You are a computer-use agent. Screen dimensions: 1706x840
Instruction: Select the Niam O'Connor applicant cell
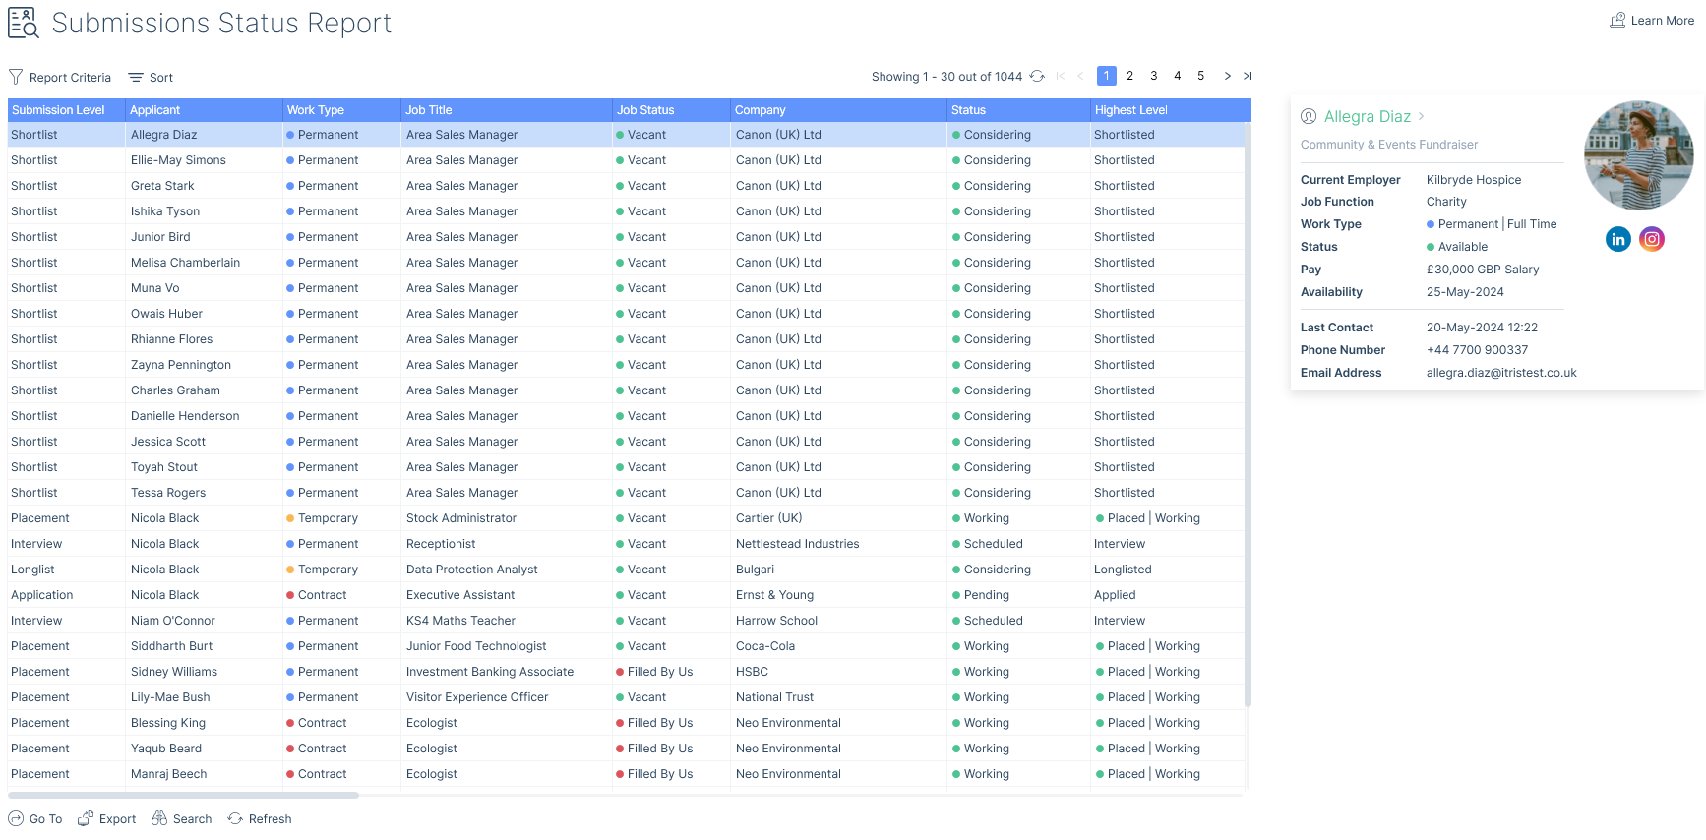(205, 621)
